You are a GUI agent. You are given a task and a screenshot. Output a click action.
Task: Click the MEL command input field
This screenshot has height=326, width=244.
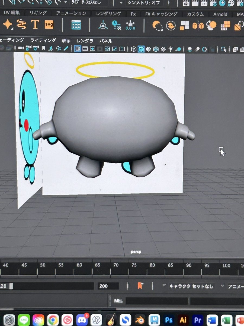click(157, 301)
